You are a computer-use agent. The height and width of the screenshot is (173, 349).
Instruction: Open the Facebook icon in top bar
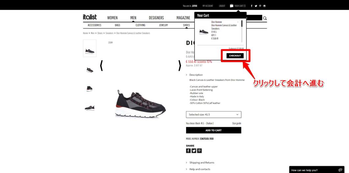(252, 6)
